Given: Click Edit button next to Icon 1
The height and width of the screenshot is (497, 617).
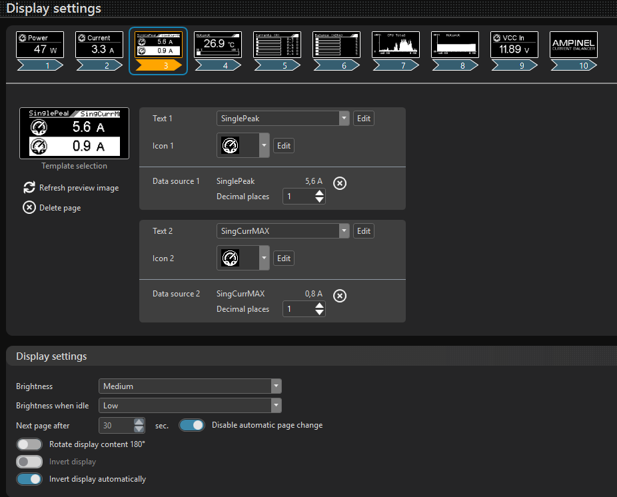Looking at the screenshot, I should [284, 146].
